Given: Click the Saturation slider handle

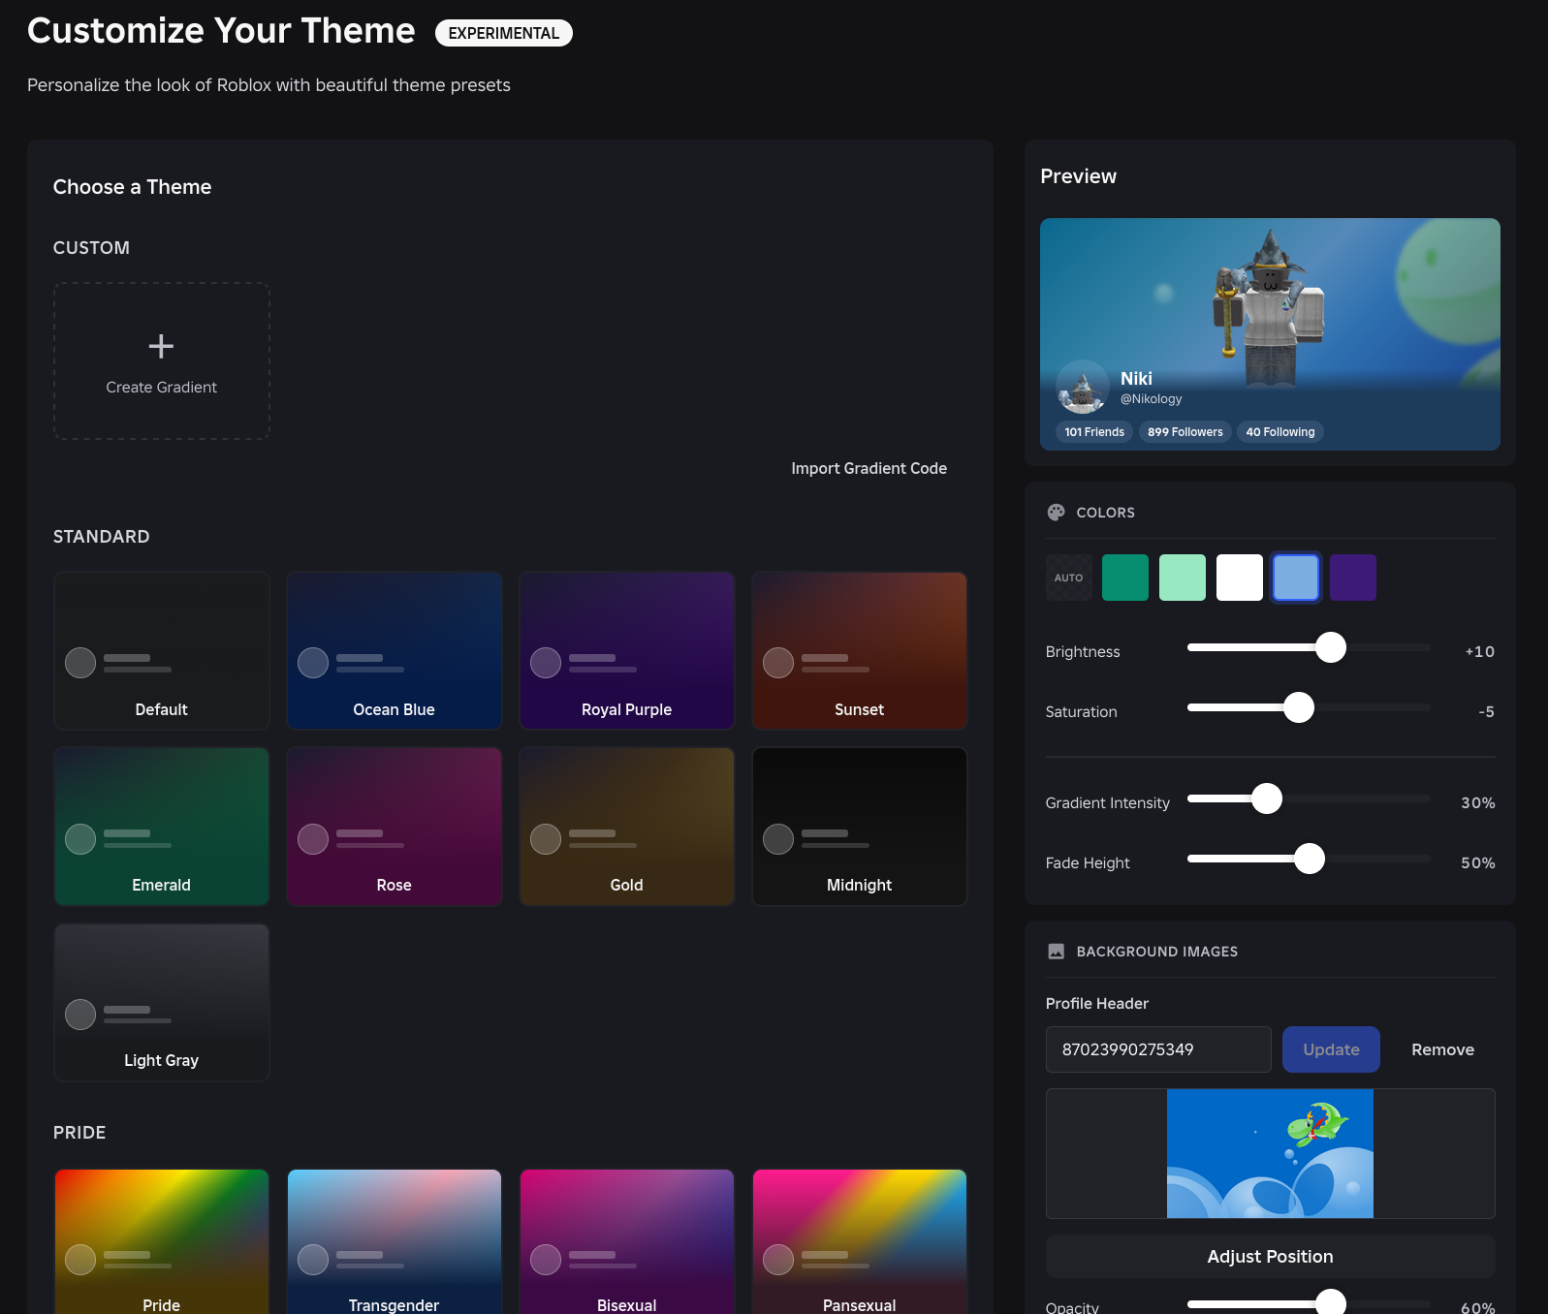Looking at the screenshot, I should coord(1299,707).
